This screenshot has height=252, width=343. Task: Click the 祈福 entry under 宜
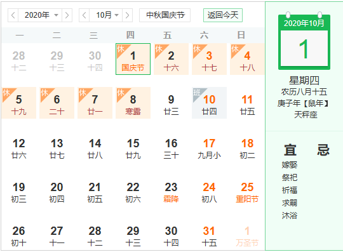[x=290, y=190]
